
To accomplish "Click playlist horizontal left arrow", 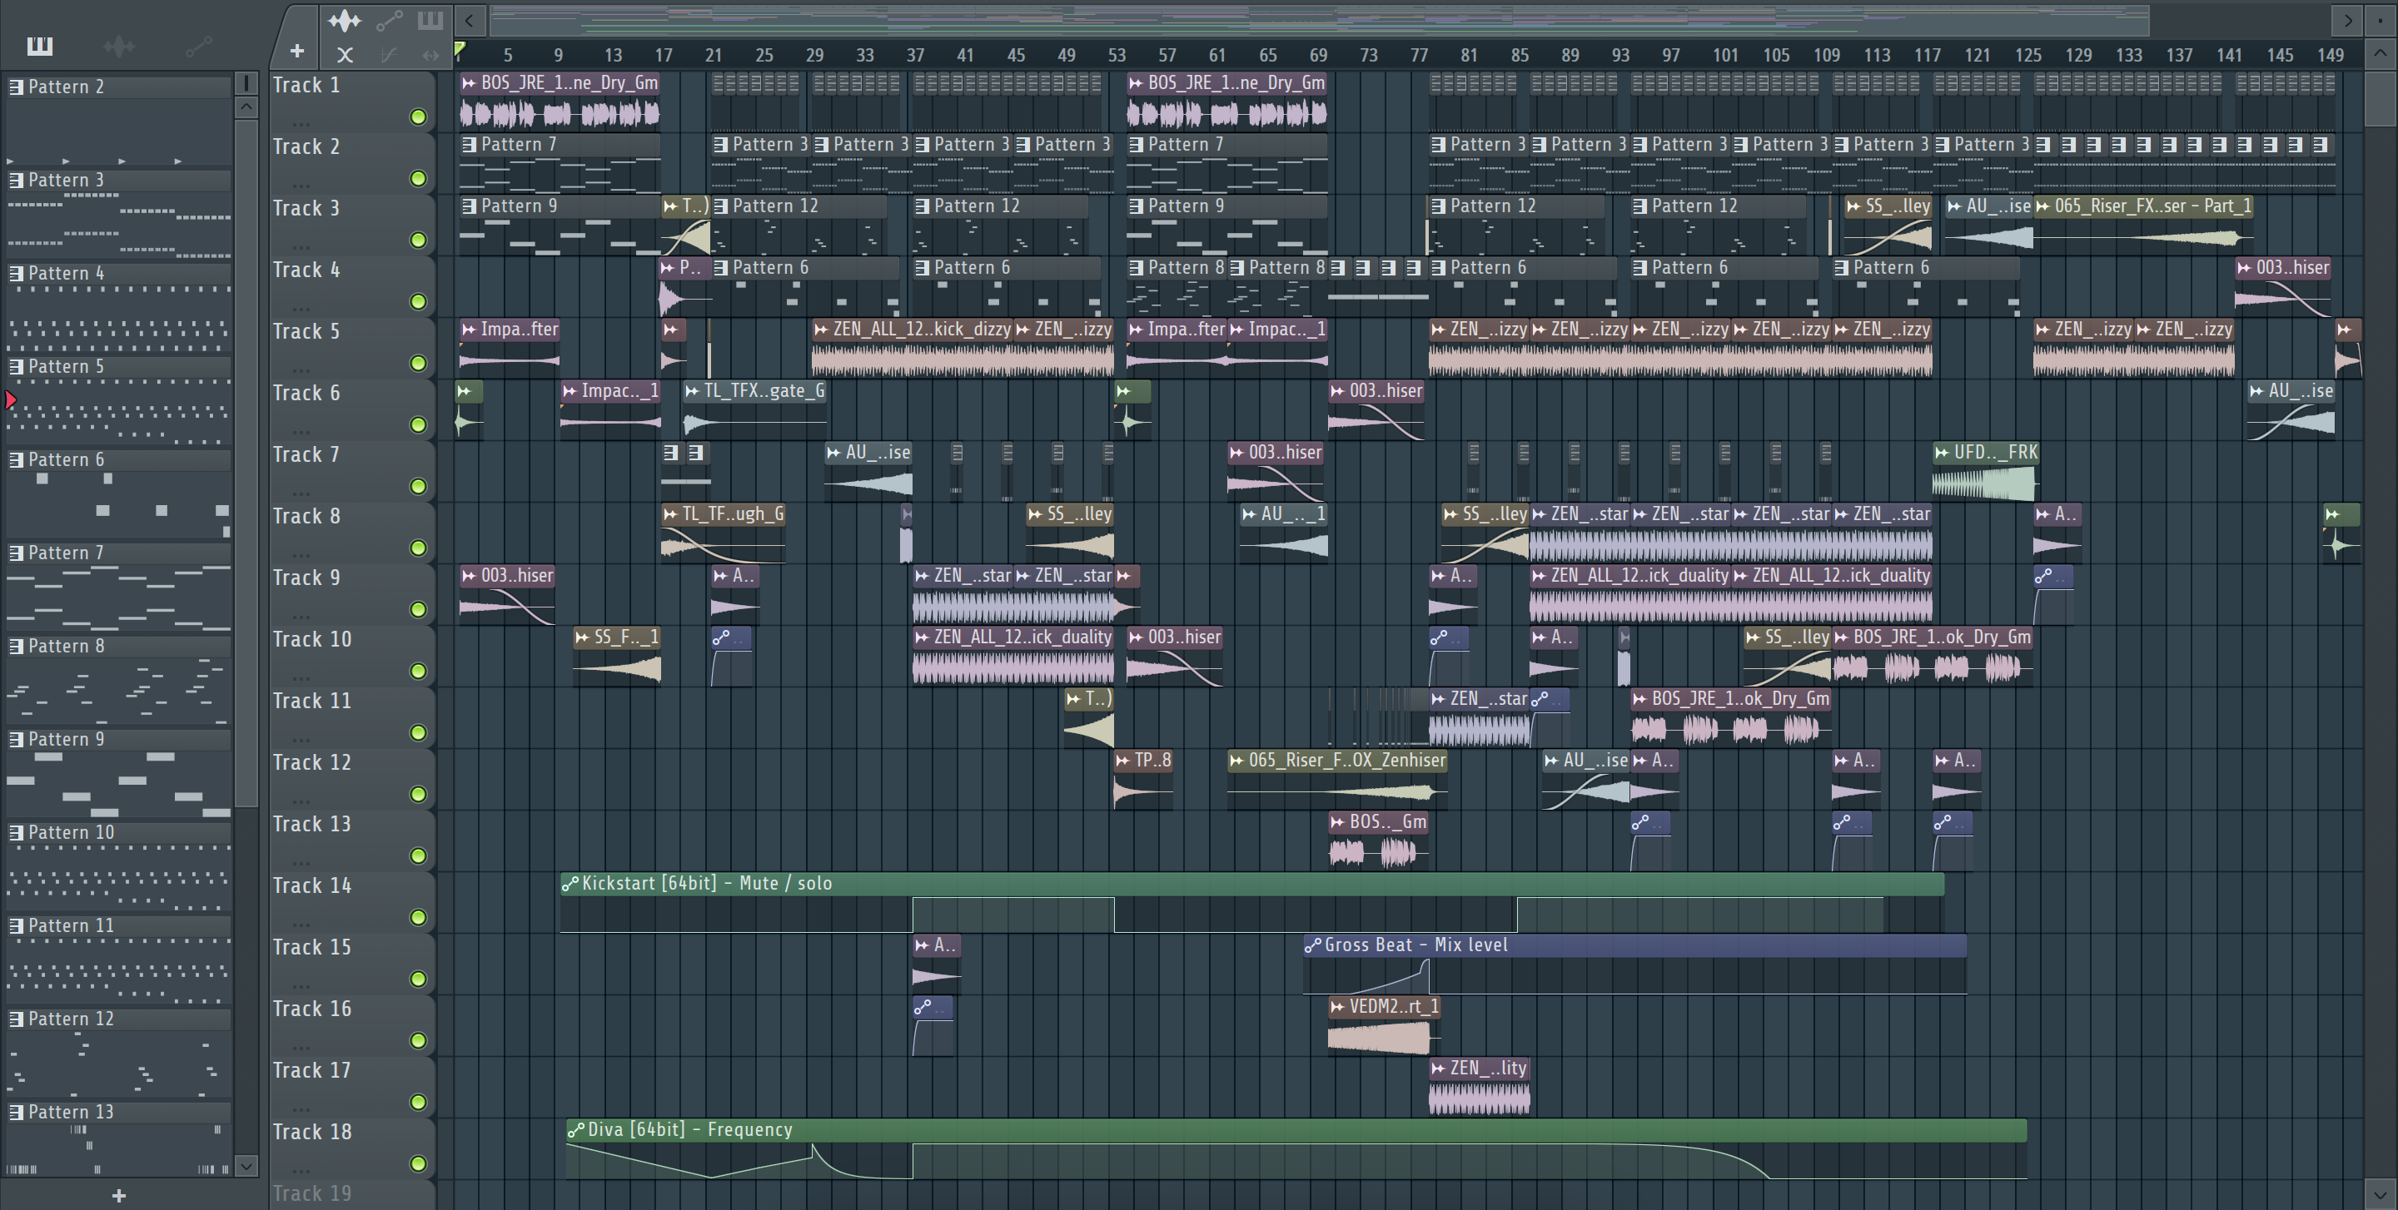I will tap(469, 19).
